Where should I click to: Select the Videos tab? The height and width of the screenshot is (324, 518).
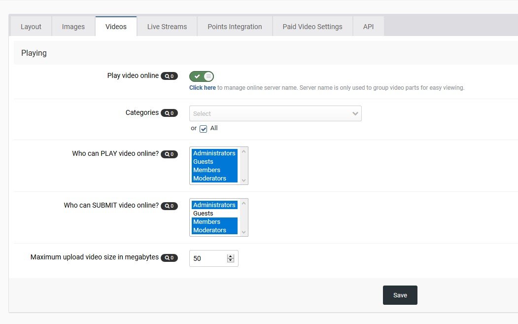click(x=116, y=27)
